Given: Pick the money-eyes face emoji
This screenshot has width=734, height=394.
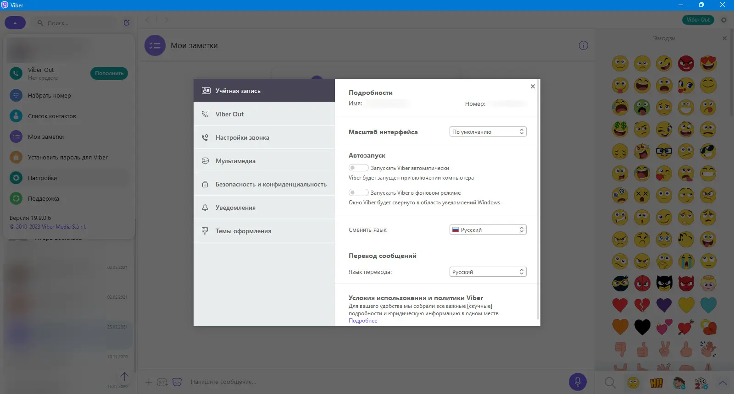Looking at the screenshot, I should click(x=620, y=129).
